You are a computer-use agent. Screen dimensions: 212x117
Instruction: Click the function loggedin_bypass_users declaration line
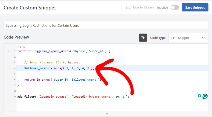click(x=63, y=51)
